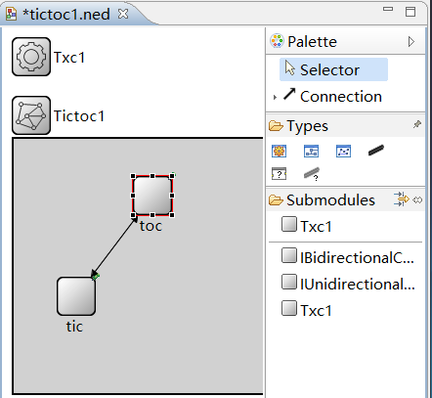Expand the Connection tool options arrow
This screenshot has height=398, width=432.
[275, 97]
